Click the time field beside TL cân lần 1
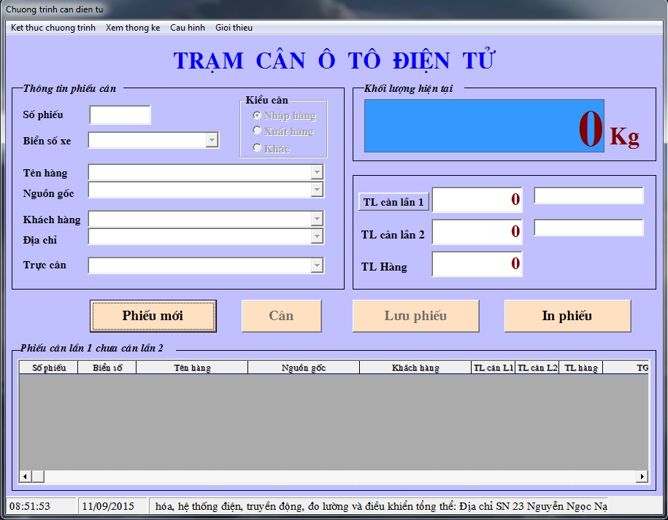The height and width of the screenshot is (520, 668). (x=588, y=195)
